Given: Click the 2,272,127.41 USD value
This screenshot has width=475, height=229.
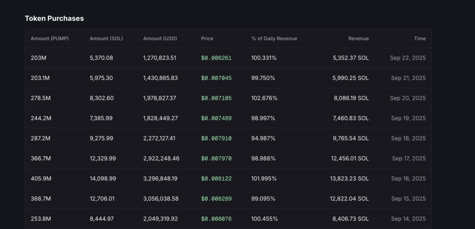Looking at the screenshot, I should pyautogui.click(x=160, y=139).
